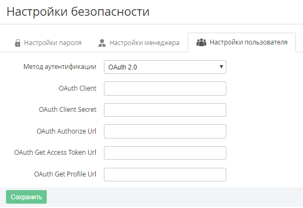303x208 pixels.
Task: Click the lock icon beside Настройки пароля
Action: 17,43
